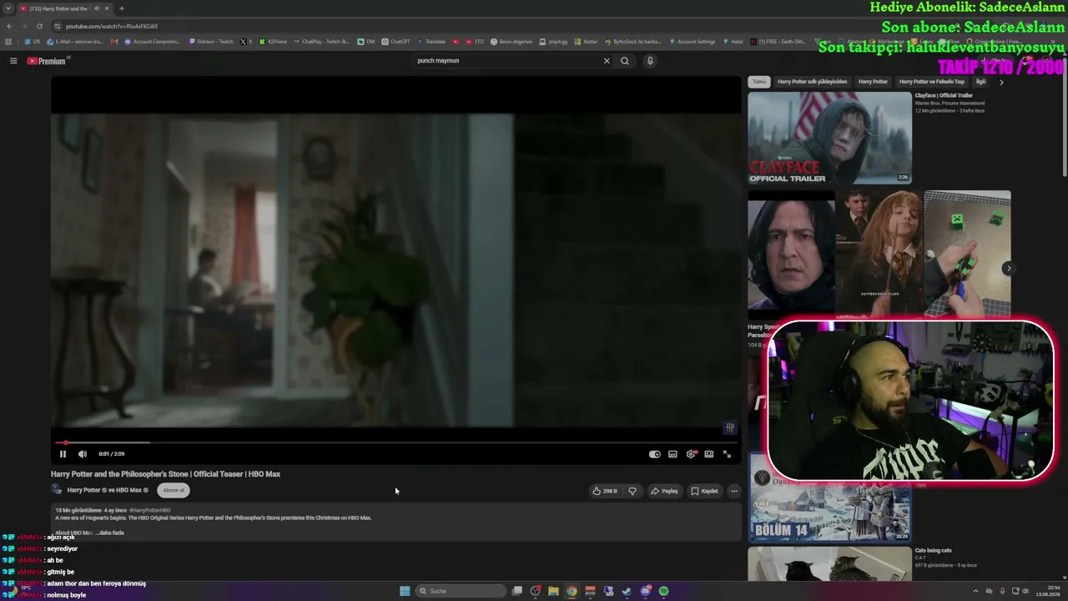
Task: Expand the system tray hidden icons
Action: click(975, 591)
